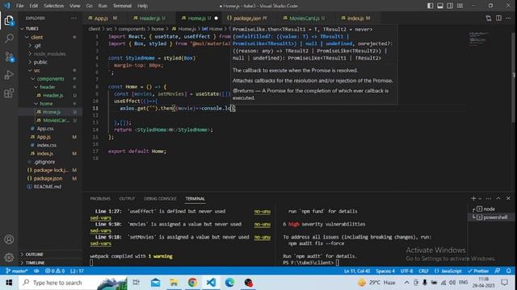Screen dimensions: 517x290
Task: Change line ending via CRLF status
Action: (423, 271)
